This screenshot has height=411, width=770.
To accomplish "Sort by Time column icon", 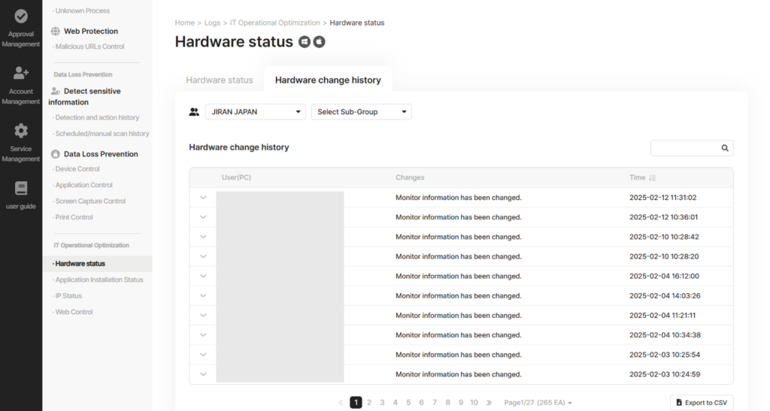I will (652, 178).
